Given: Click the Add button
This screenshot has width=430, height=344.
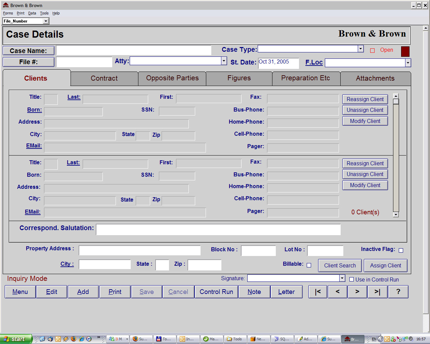Looking at the screenshot, I should (x=83, y=292).
